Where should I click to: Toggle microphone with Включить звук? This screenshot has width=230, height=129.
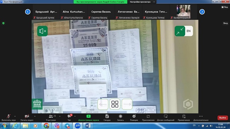pos(8,118)
